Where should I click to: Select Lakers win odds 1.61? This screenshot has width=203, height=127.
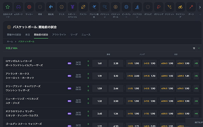(x=100, y=63)
